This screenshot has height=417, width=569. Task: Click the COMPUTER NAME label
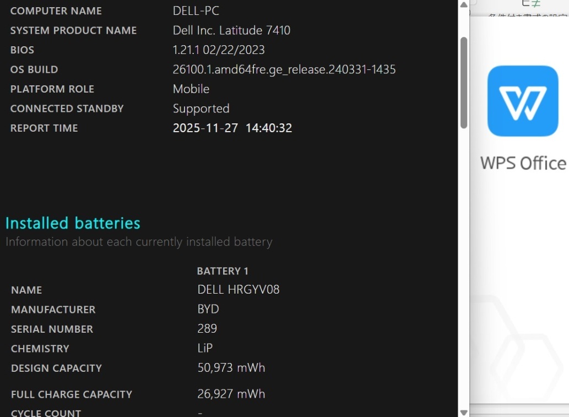click(56, 11)
